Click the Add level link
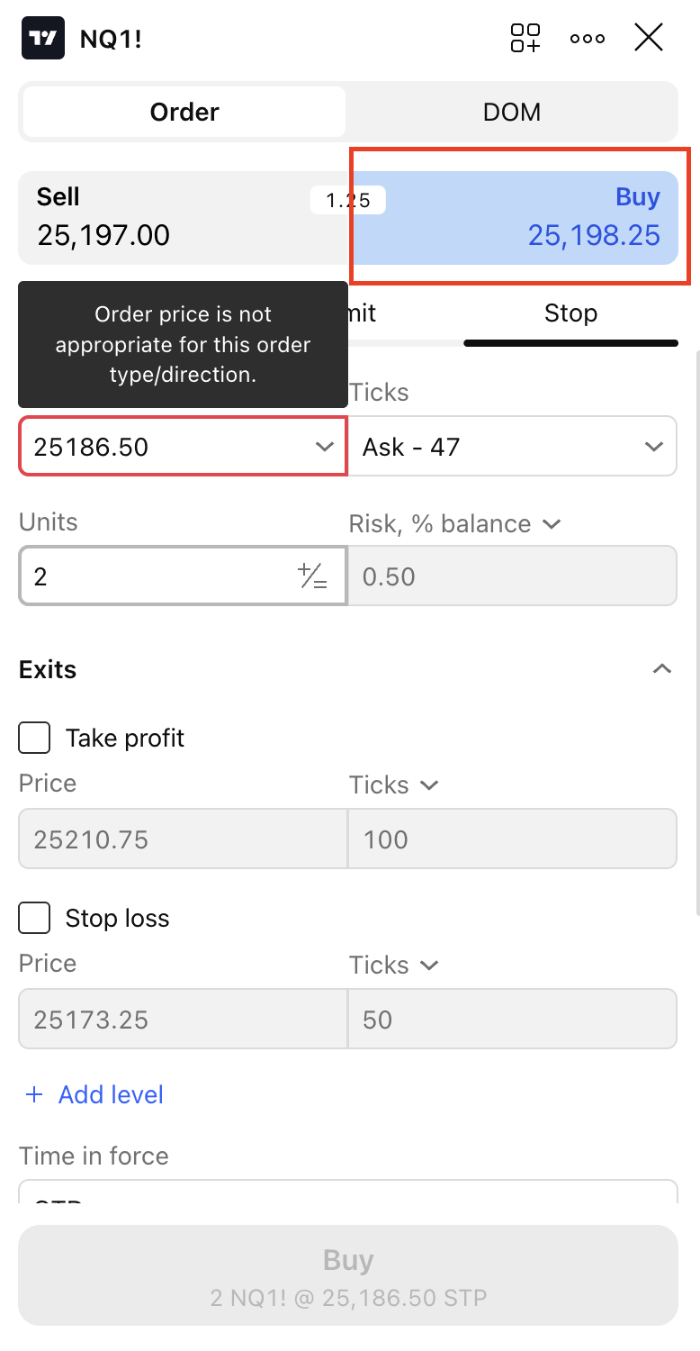Viewport: 700px width, 1351px height. 111,1094
